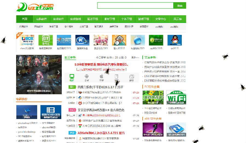Click the dnf update entry icon
This screenshot has height=143, width=246.
tap(80, 92)
